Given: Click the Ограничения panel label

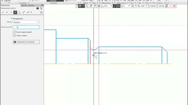Looking at the screenshot, I should coord(121,3).
